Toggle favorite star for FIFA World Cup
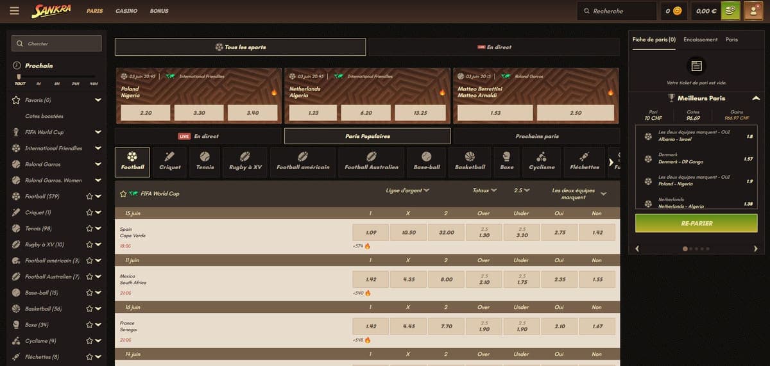This screenshot has height=366, width=770. [124, 193]
